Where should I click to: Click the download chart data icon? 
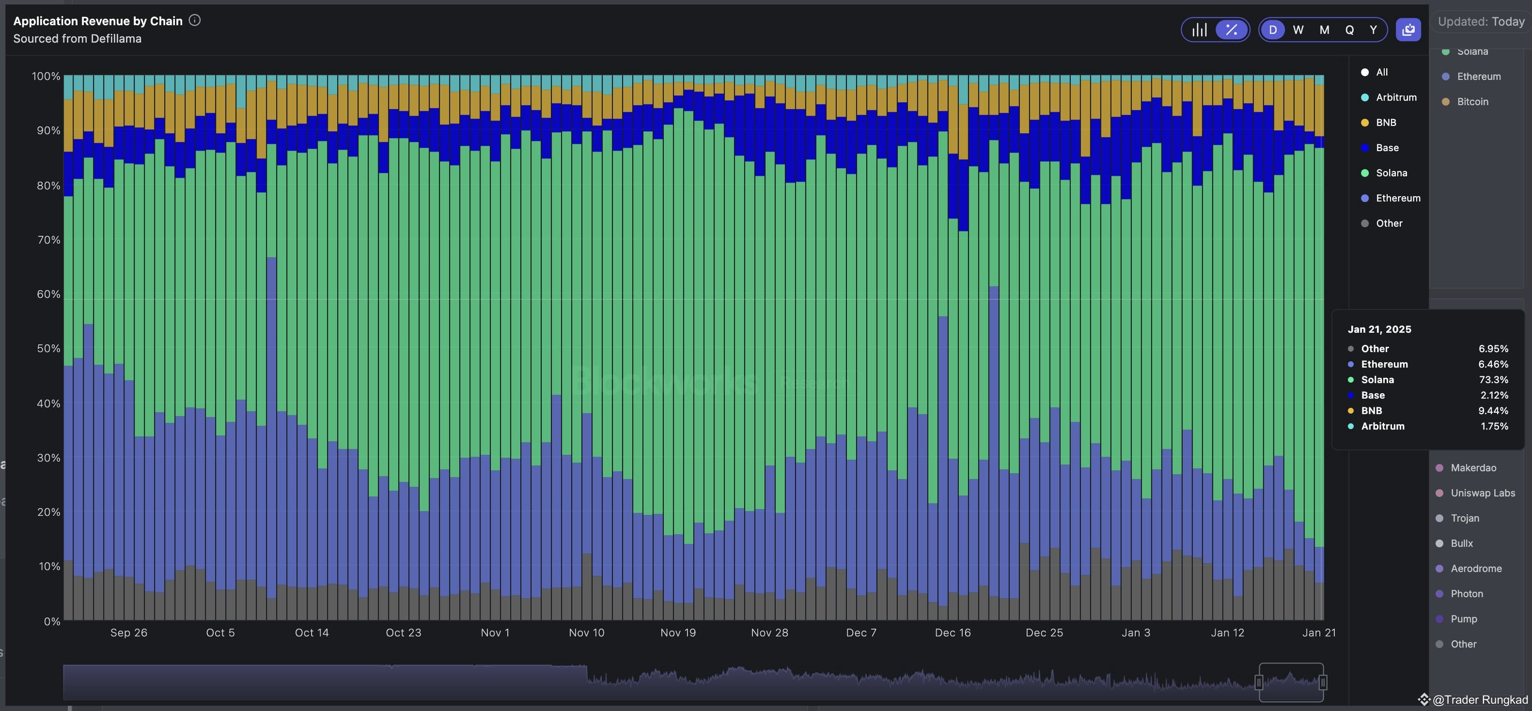[1407, 30]
